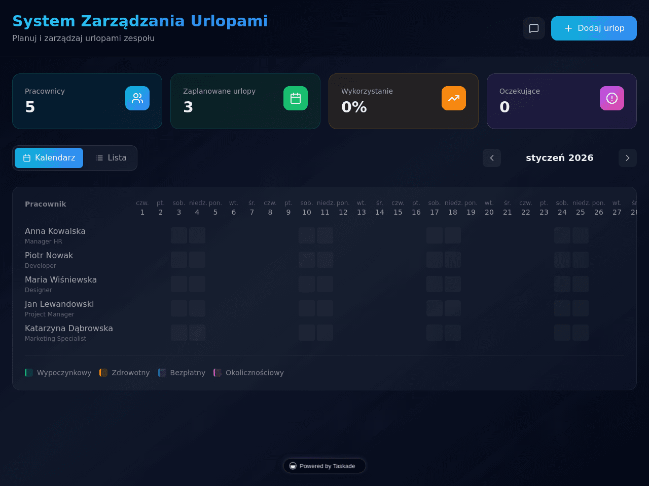Click the System Zarządzania Urlopami title
This screenshot has height=486, width=649.
pos(140,21)
